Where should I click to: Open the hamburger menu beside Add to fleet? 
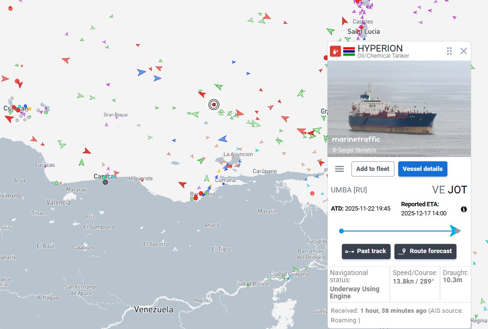(x=339, y=169)
